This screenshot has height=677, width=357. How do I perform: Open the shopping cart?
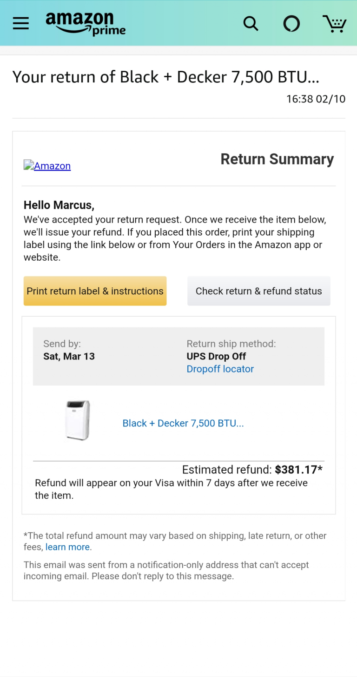pos(334,23)
